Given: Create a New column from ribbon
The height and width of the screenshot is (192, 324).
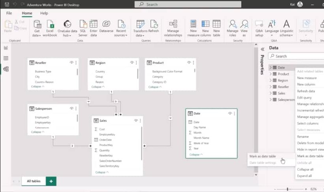Looking at the screenshot, I should pyautogui.click(x=205, y=28).
